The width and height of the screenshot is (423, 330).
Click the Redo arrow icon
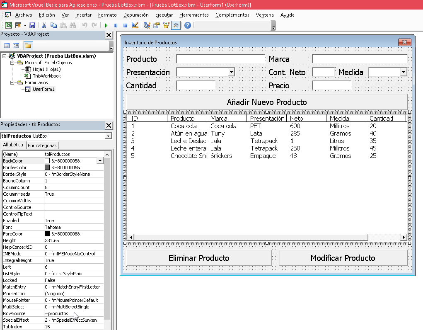(x=94, y=25)
